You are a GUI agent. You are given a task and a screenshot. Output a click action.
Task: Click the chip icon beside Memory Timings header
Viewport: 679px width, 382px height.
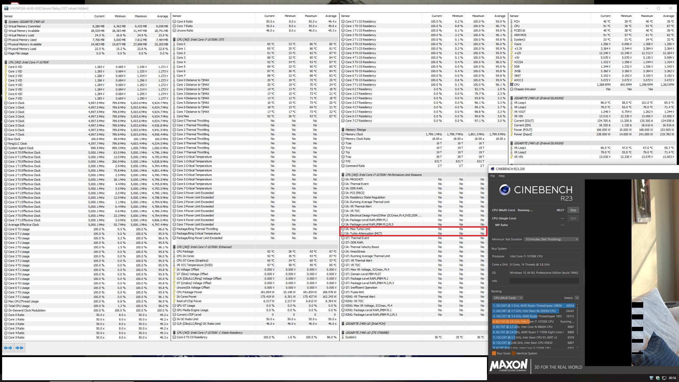pyautogui.click(x=343, y=130)
